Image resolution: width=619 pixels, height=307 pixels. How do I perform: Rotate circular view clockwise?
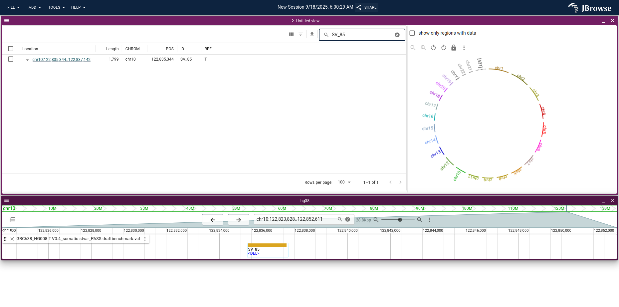coord(444,48)
